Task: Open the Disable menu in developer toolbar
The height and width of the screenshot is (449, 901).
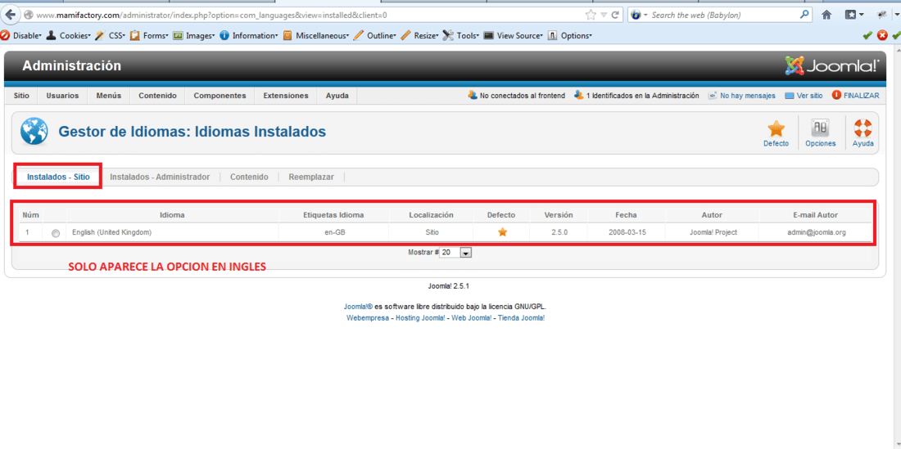Action: click(x=21, y=35)
